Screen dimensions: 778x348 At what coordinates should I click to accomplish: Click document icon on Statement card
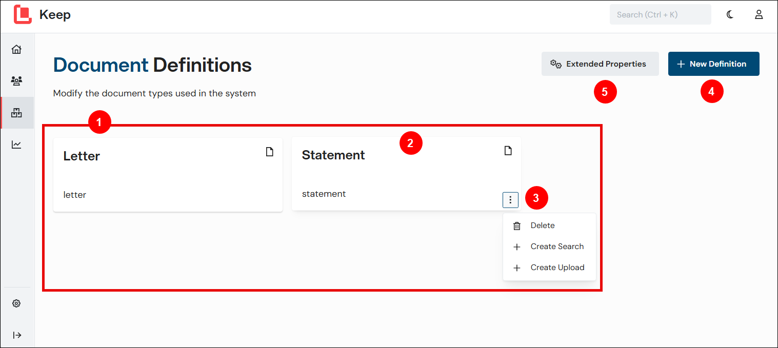click(x=508, y=151)
